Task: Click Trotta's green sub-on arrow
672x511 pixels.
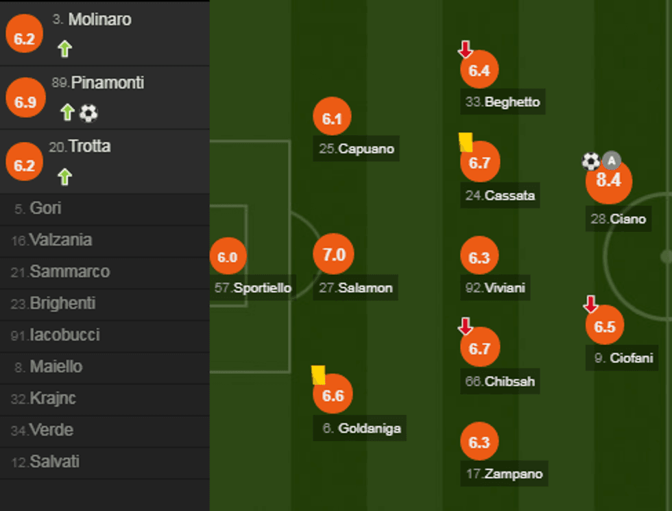Action: pyautogui.click(x=64, y=177)
